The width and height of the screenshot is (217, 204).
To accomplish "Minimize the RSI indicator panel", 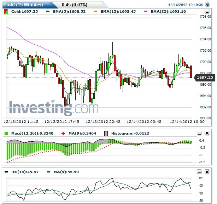I will click(x=199, y=172).
